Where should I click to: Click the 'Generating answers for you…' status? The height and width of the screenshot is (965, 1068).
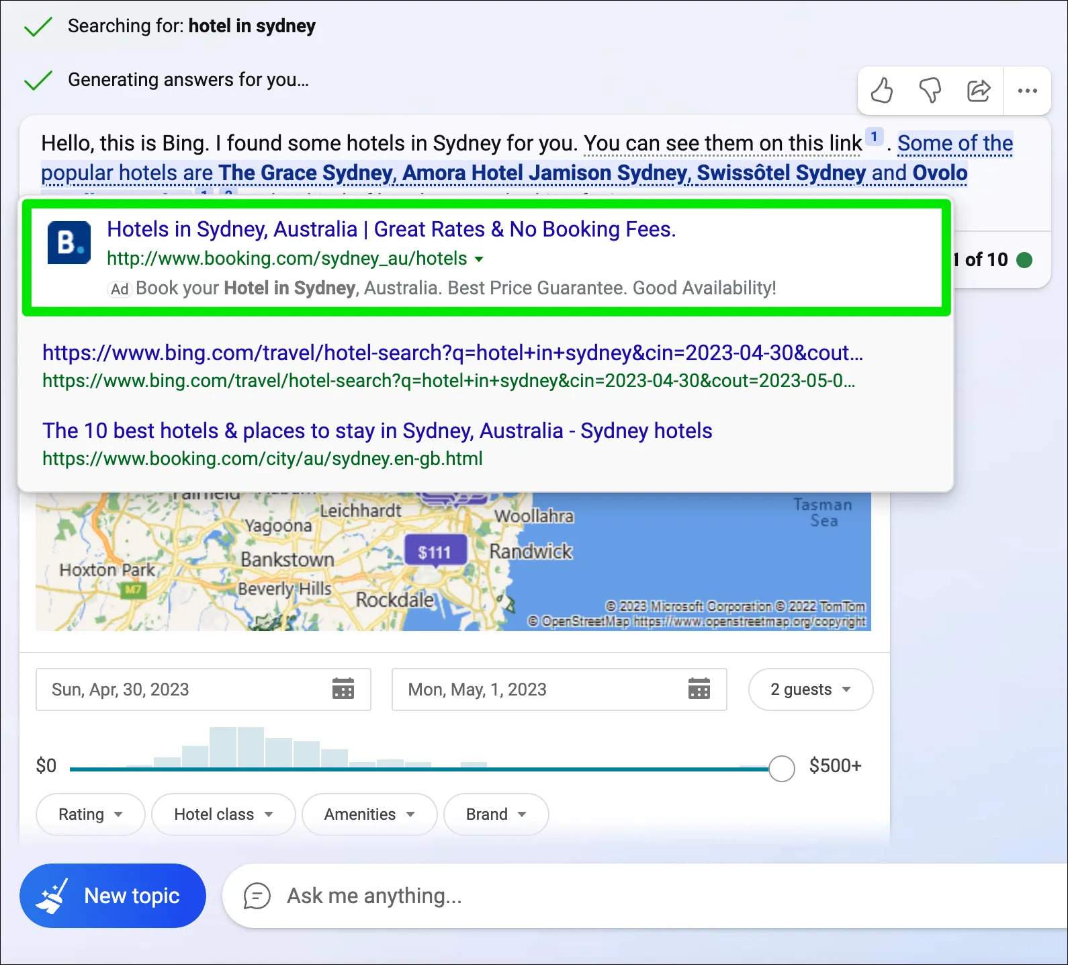[x=189, y=80]
